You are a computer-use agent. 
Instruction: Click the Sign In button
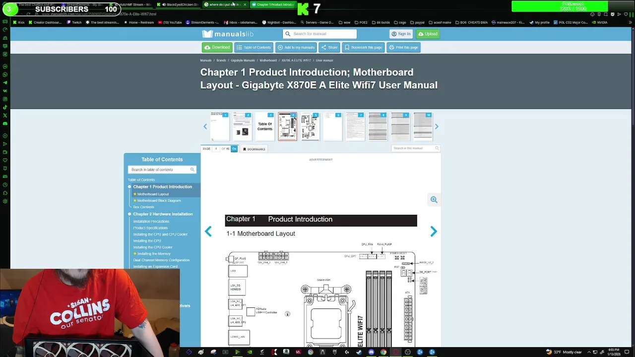coord(401,34)
